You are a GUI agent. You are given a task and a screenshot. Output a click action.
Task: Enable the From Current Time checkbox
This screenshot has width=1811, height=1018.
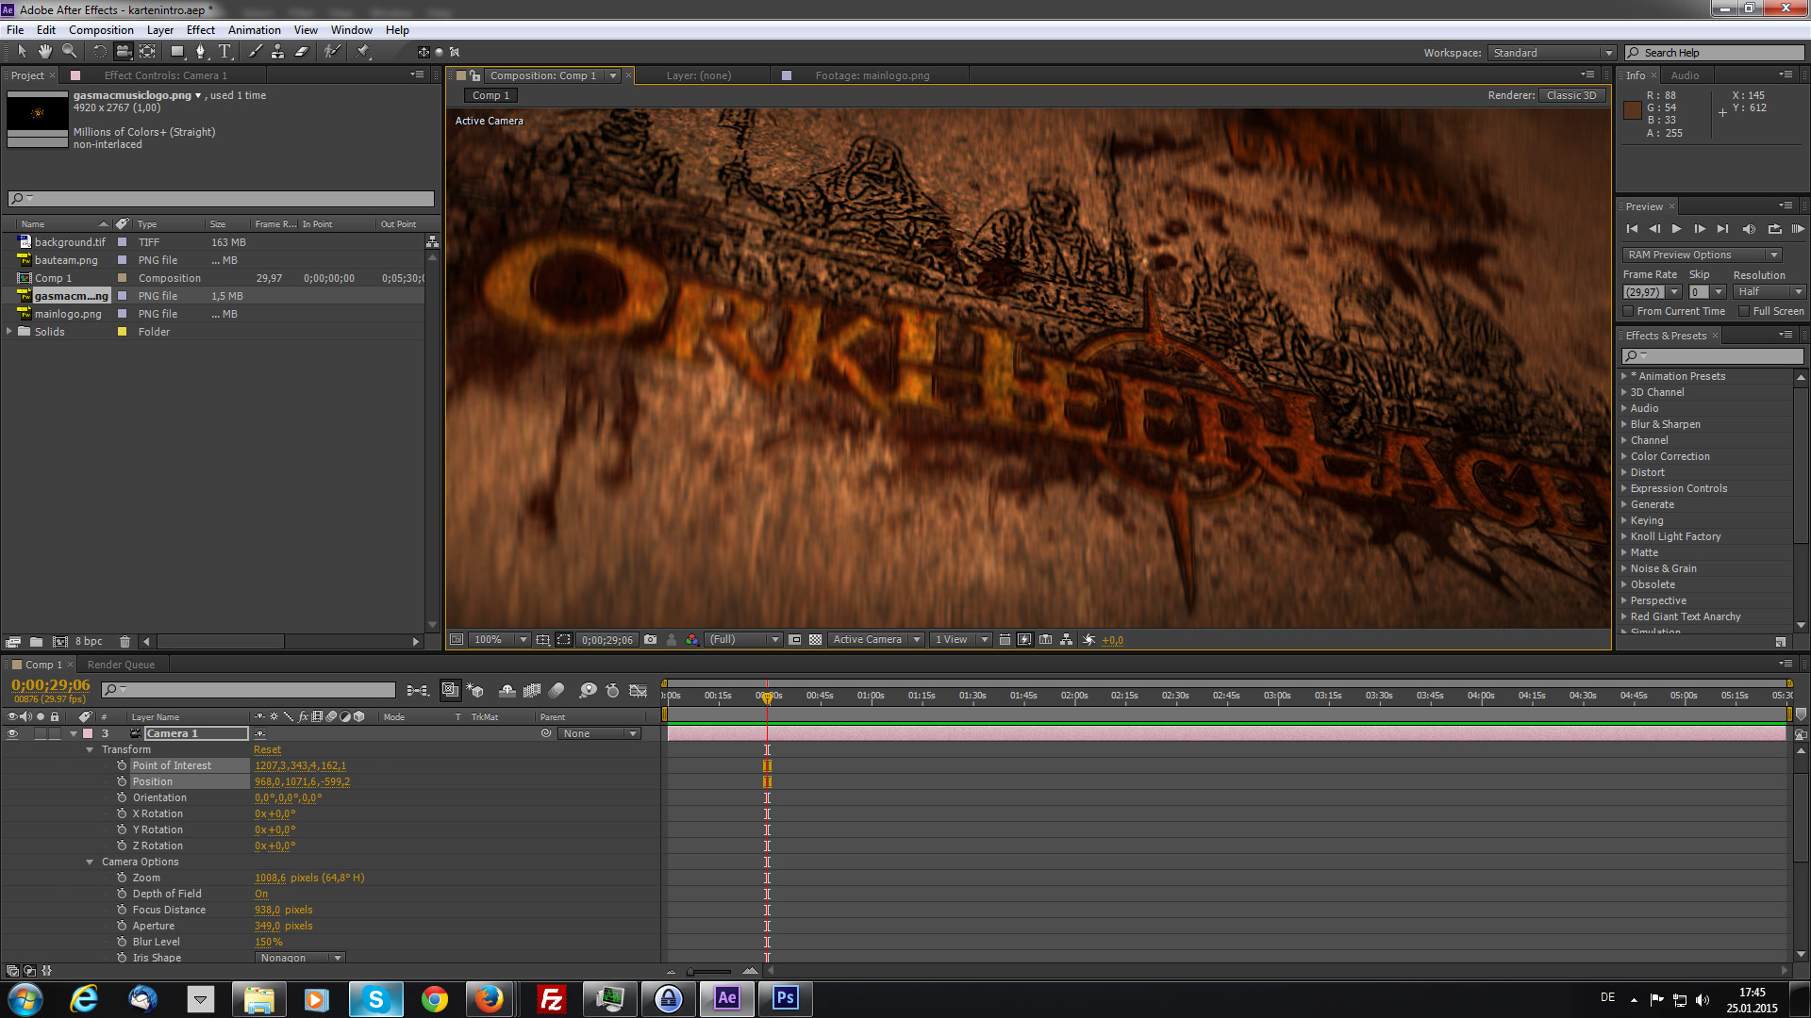[1628, 311]
